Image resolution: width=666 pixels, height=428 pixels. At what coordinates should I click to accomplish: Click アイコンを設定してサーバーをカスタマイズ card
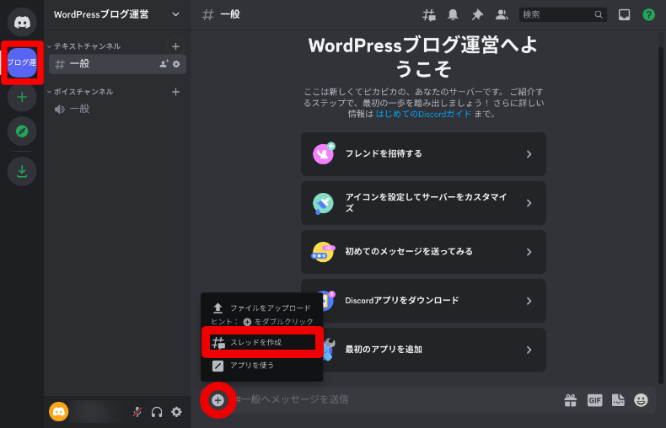423,203
